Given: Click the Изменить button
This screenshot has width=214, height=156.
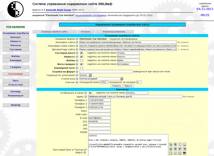Looking at the screenshot, I should coord(117,86).
